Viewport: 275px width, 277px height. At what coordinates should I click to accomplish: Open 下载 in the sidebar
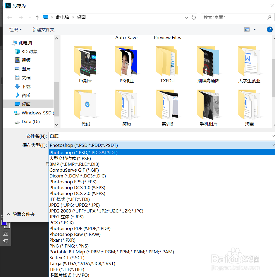pyautogui.click(x=23, y=87)
